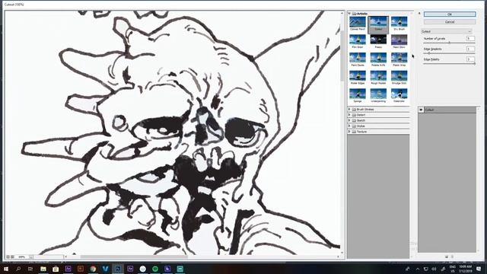The height and width of the screenshot is (274, 487).
Task: Select the Palette Knife filter thumbnail
Action: pyautogui.click(x=378, y=58)
